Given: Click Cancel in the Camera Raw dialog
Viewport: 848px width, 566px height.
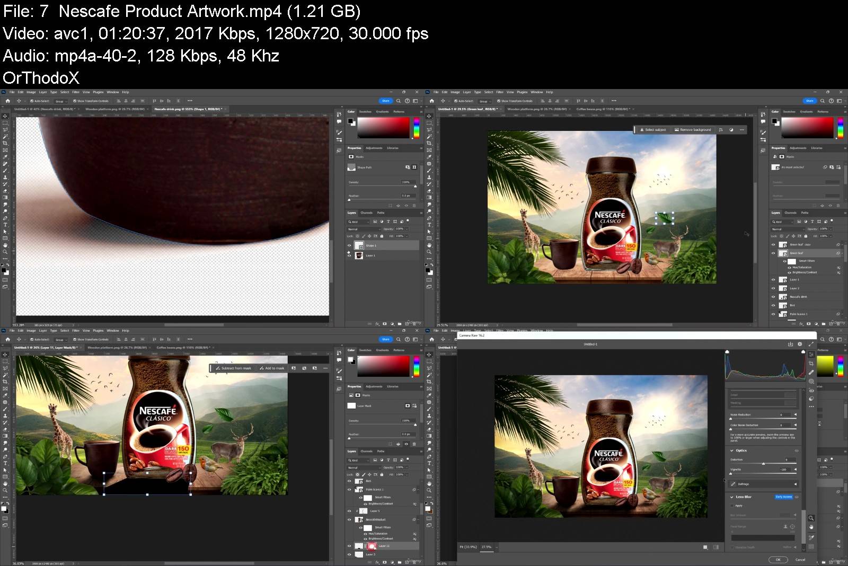Looking at the screenshot, I should pyautogui.click(x=800, y=560).
